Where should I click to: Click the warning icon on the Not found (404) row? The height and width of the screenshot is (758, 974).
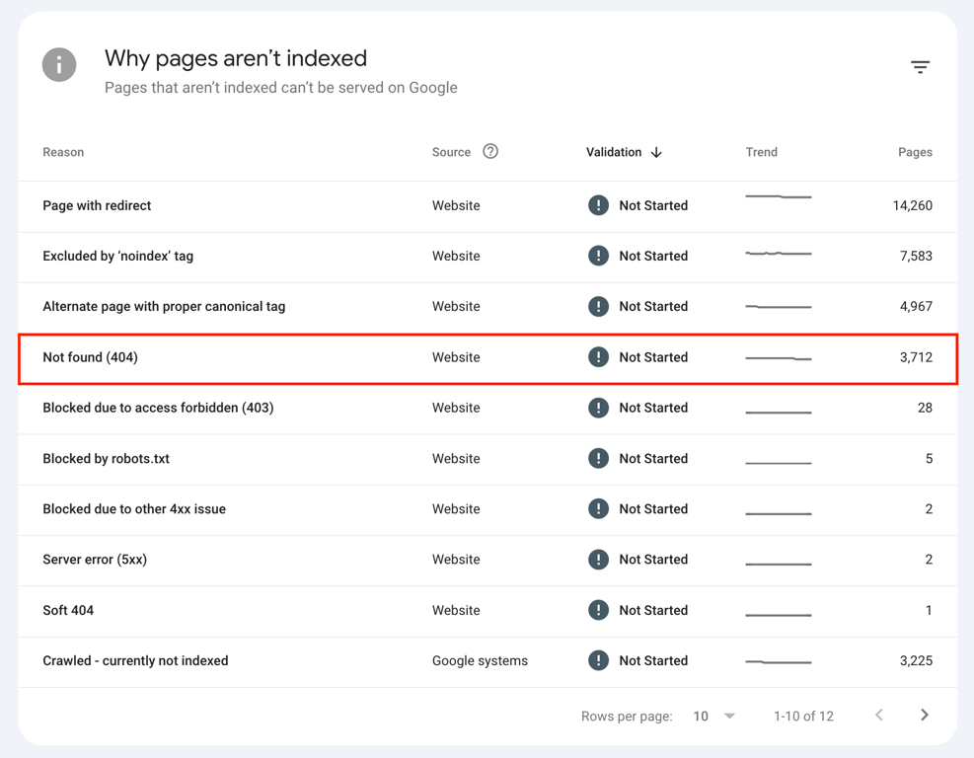(x=599, y=357)
